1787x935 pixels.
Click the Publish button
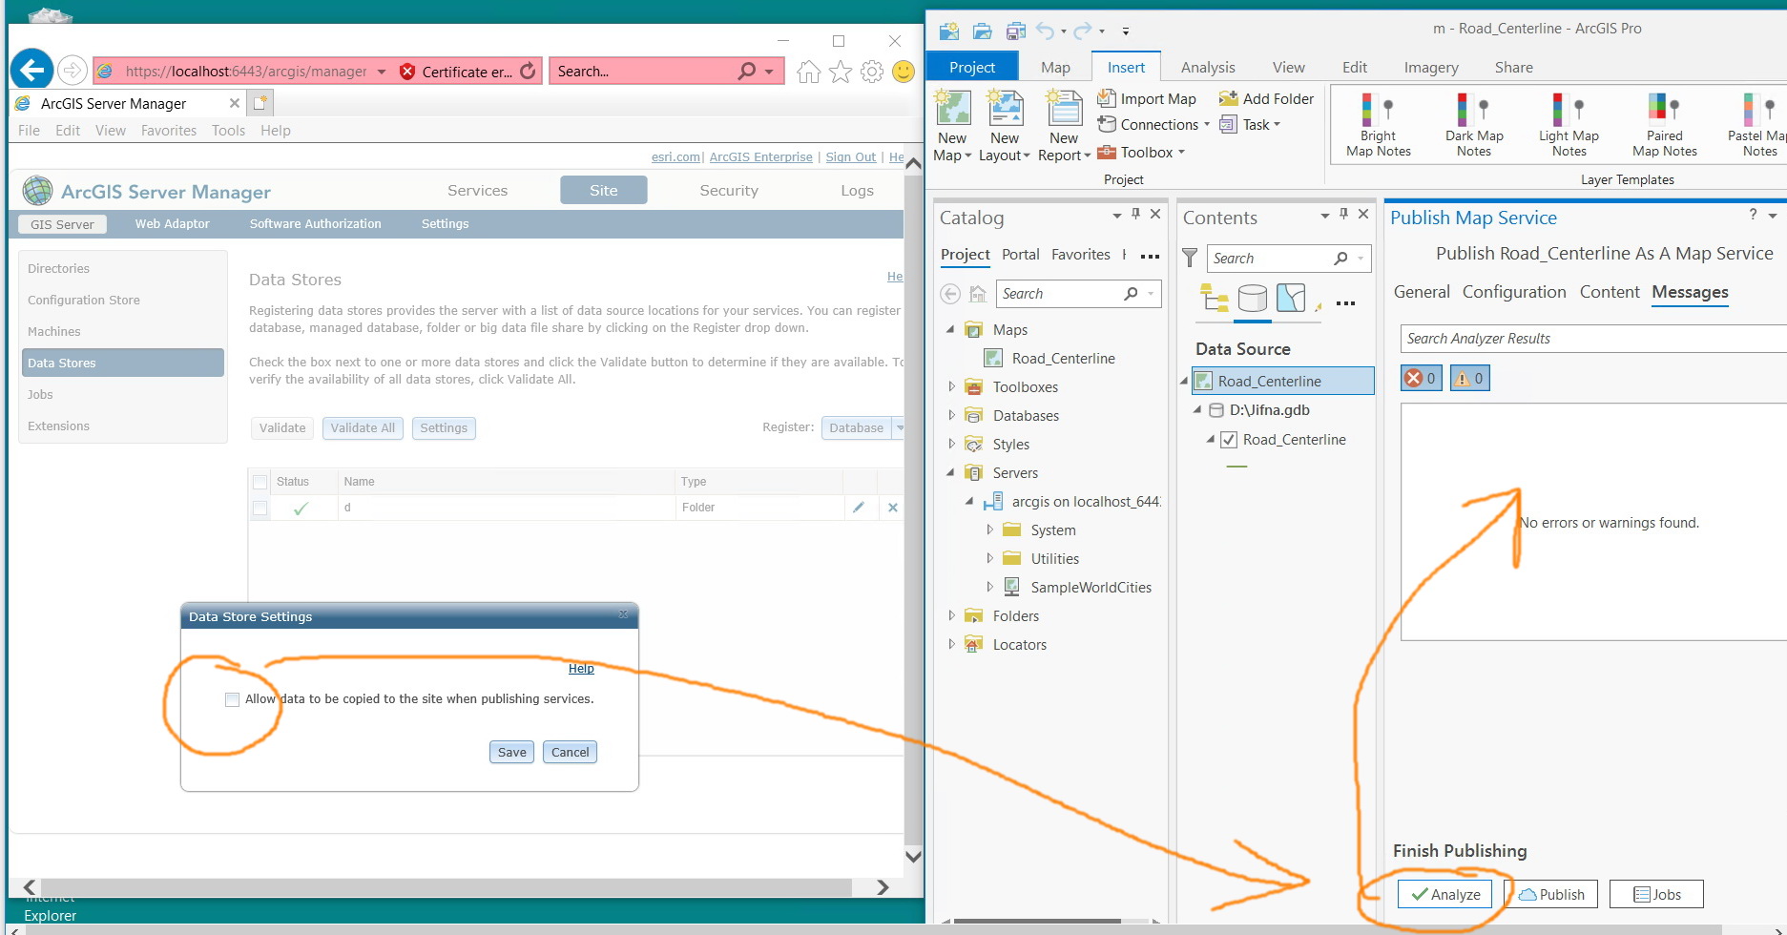pos(1551,894)
